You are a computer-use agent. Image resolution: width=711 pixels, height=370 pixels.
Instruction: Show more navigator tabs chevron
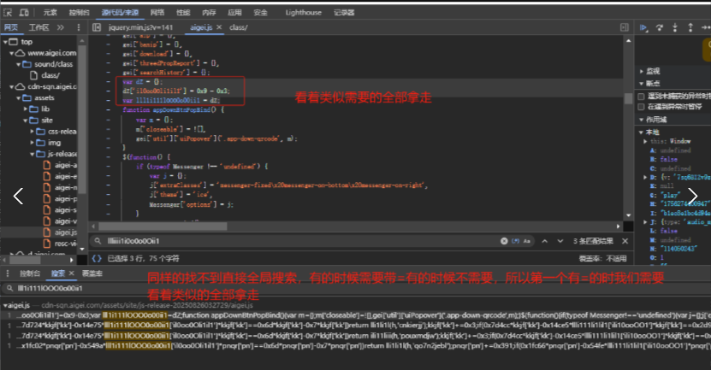[x=60, y=27]
